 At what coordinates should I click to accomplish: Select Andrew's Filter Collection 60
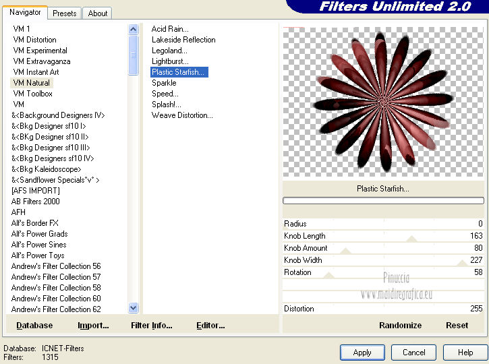(56, 299)
